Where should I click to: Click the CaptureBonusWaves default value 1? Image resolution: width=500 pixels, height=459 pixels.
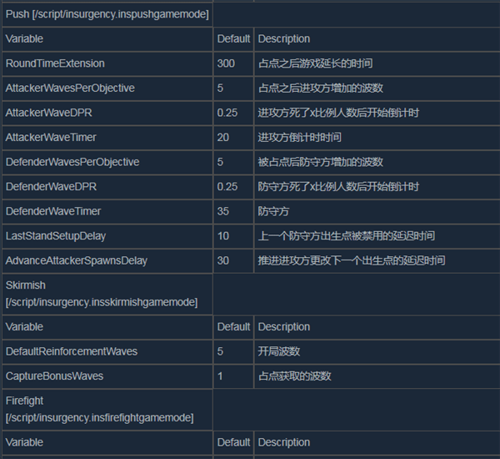[220, 376]
